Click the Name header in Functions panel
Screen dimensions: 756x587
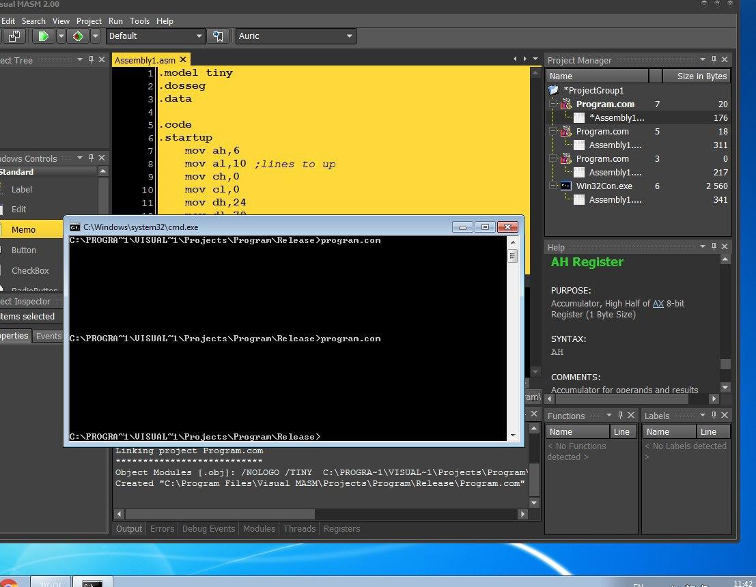578,432
